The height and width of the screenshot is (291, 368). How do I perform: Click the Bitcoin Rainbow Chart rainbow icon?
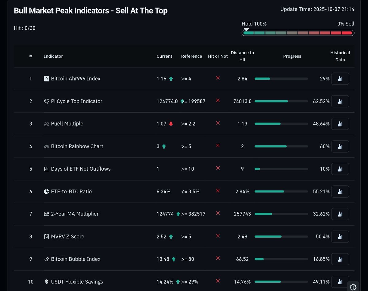tap(47, 146)
